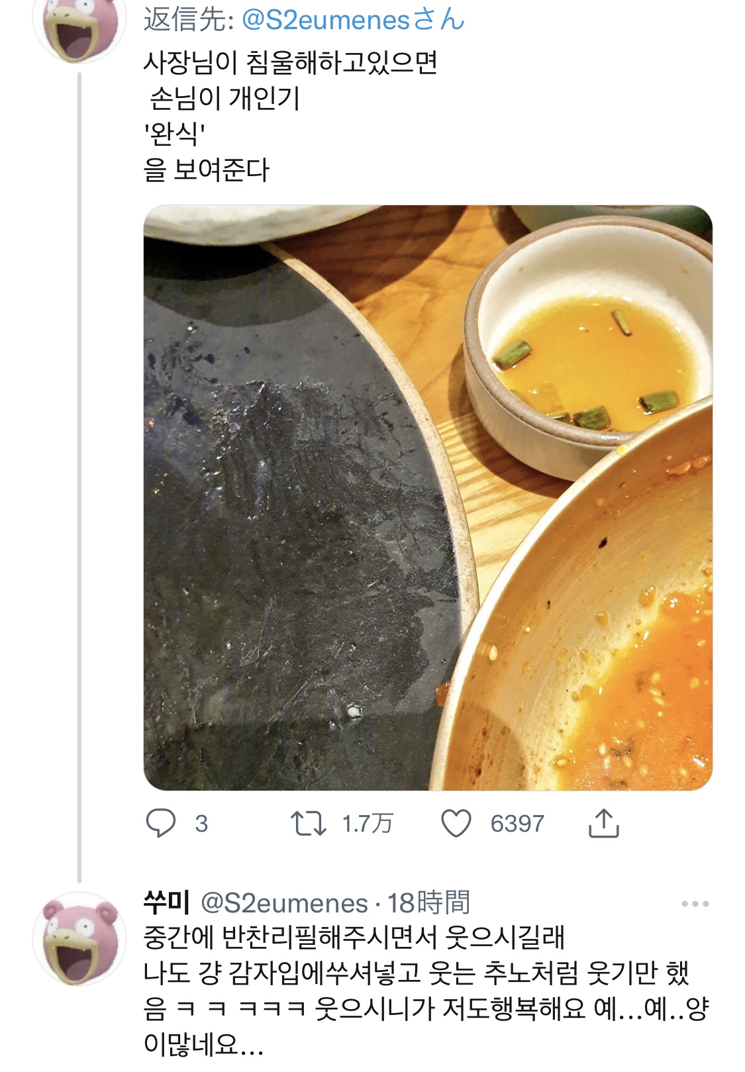
Task: Click the quoted word '완식' in the tweet
Action: click(x=174, y=134)
